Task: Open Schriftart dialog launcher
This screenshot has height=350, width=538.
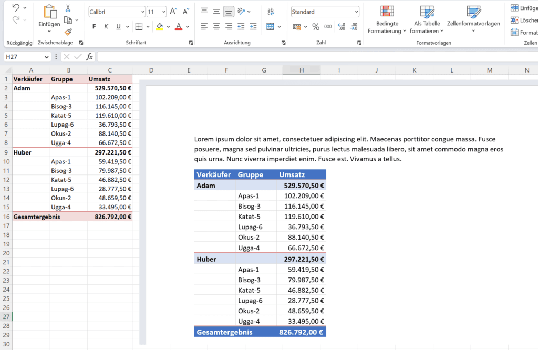Action: tap(191, 43)
